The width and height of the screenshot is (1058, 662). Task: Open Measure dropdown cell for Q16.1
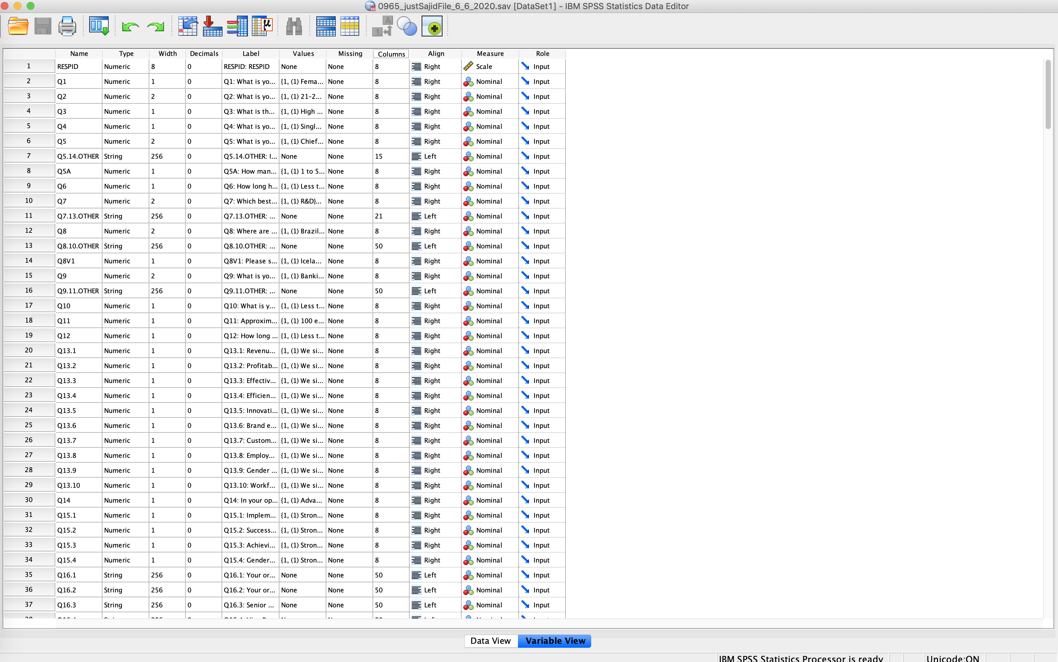click(490, 575)
